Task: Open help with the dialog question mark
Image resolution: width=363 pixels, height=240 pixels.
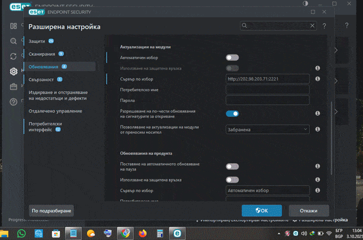Action: [x=324, y=26]
